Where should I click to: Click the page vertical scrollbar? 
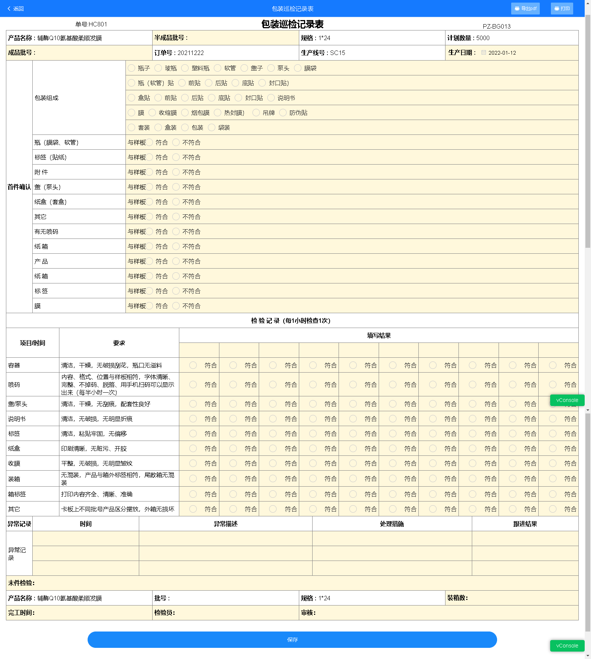[x=588, y=149]
